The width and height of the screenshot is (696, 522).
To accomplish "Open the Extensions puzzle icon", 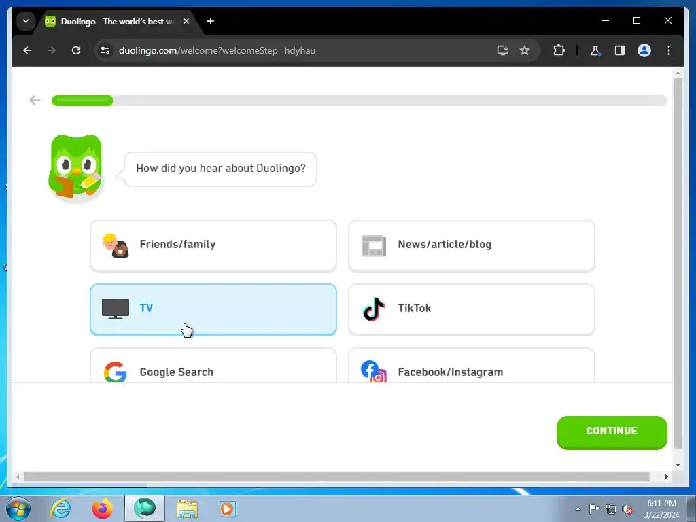I will click(559, 50).
